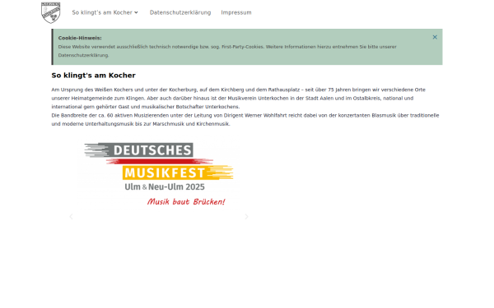The height and width of the screenshot is (308, 494).
Task: Show next slide in carousel
Action: pyautogui.click(x=247, y=217)
